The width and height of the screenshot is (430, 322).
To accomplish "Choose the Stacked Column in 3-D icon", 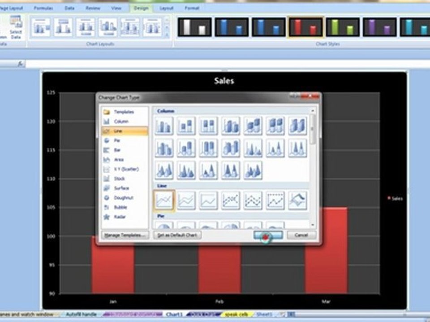I will point(253,126).
